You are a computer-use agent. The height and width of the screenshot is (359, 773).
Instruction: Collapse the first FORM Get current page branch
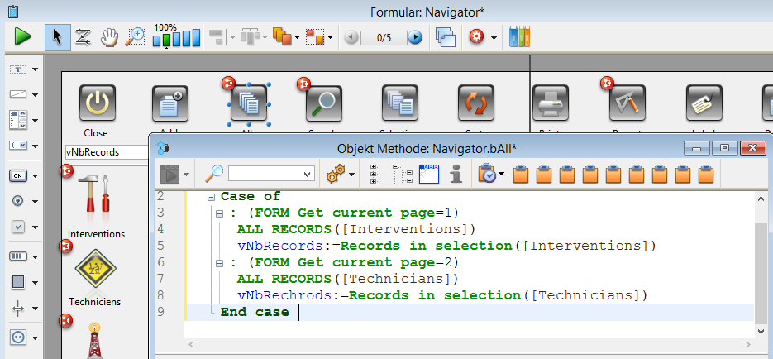coord(219,213)
